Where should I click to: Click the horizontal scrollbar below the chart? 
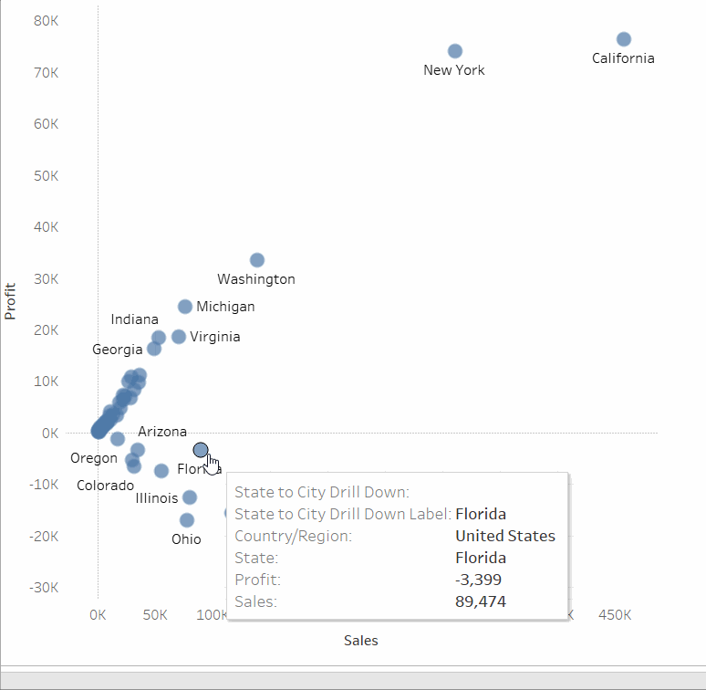pyautogui.click(x=353, y=680)
